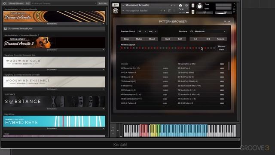
Task: Preview rhythm icon for 30 Country B
Action: tap(166, 77)
